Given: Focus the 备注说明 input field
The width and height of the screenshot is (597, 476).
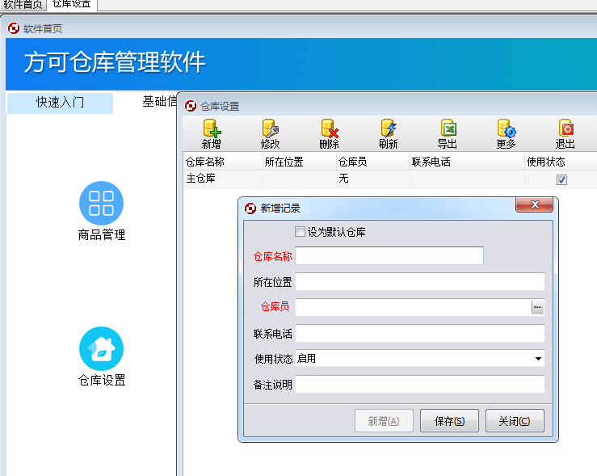Looking at the screenshot, I should 419,385.
